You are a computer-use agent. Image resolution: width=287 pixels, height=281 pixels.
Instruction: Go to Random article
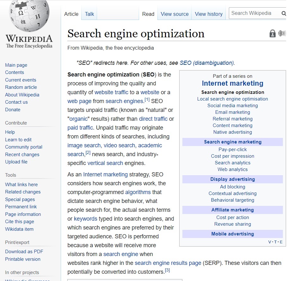click(x=21, y=87)
